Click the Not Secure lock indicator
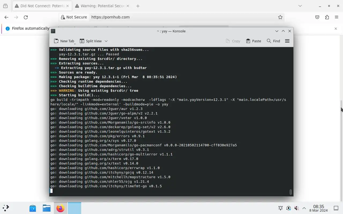Image resolution: width=343 pixels, height=214 pixels. [x=74, y=17]
